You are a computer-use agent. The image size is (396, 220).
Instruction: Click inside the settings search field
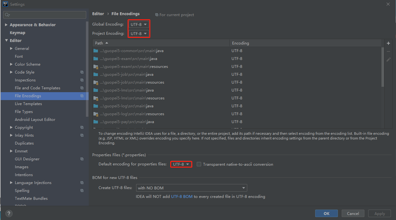pyautogui.click(x=45, y=15)
